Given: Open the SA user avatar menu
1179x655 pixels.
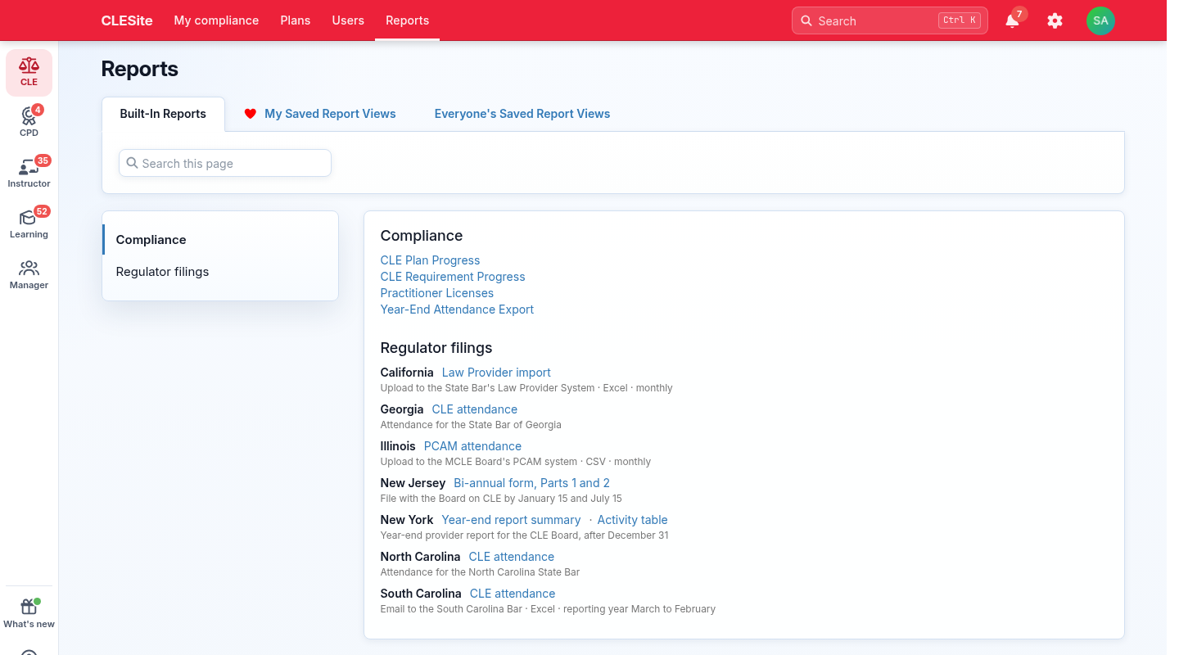Looking at the screenshot, I should click(x=1100, y=20).
